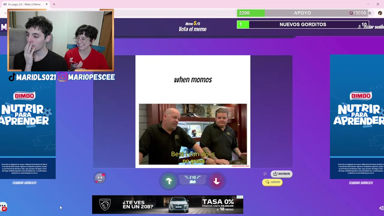
Task: Open the Peugeot 208 banner ad
Action: [x=167, y=205]
